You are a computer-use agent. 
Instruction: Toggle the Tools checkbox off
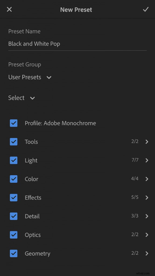pyautogui.click(x=13, y=142)
